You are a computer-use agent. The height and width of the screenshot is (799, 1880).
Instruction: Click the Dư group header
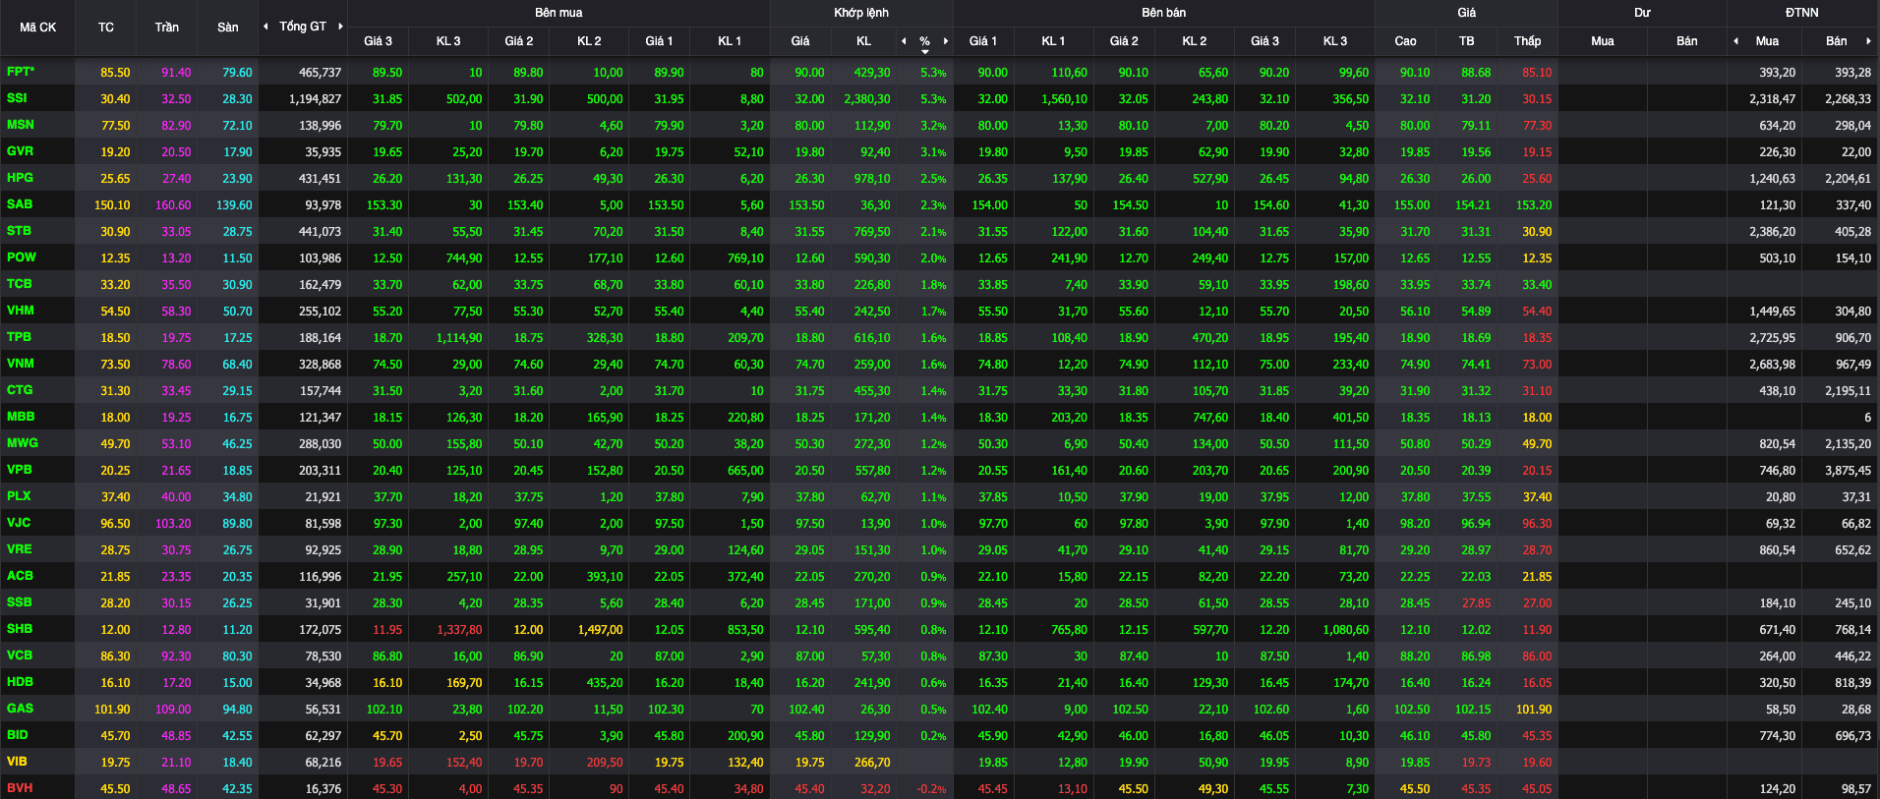click(x=1642, y=13)
